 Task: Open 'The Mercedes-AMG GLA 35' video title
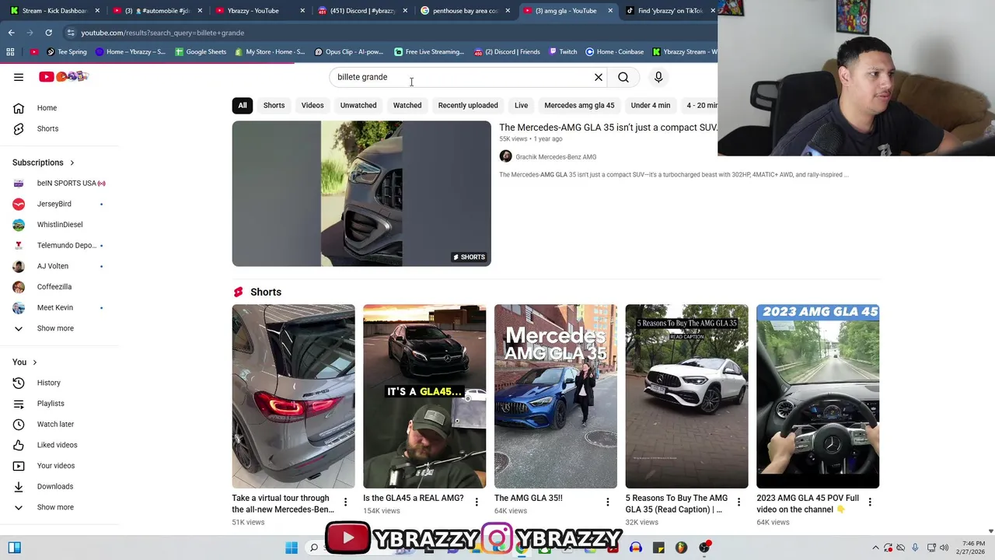[608, 128]
